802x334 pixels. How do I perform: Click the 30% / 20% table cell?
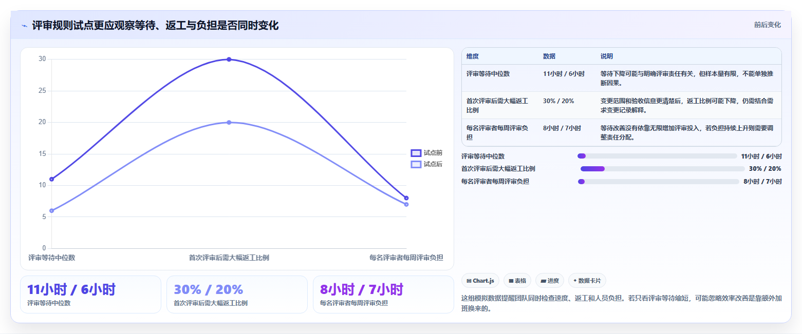pyautogui.click(x=558, y=101)
